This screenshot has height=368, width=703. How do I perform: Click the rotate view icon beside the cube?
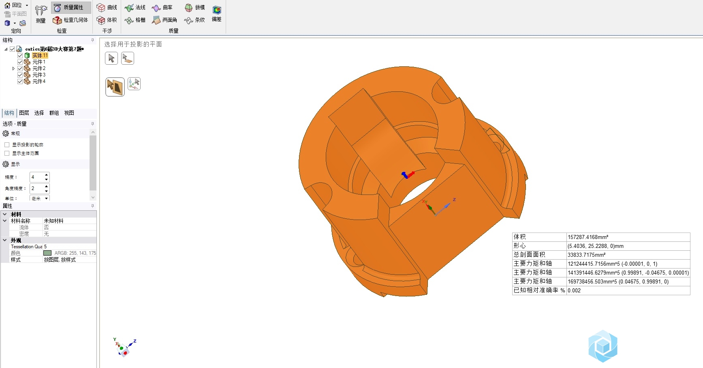coord(23,23)
